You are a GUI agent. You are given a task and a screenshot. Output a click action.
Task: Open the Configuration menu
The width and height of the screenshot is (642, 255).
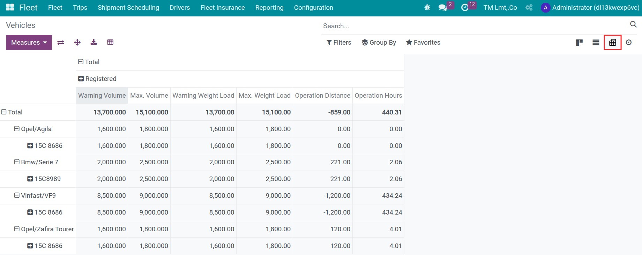tap(314, 8)
